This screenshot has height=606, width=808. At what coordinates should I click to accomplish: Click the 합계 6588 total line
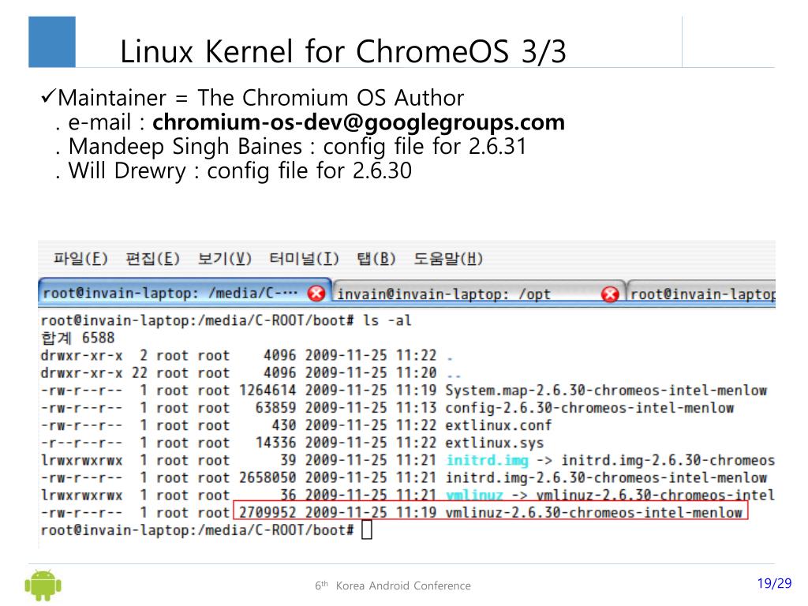[77, 338]
